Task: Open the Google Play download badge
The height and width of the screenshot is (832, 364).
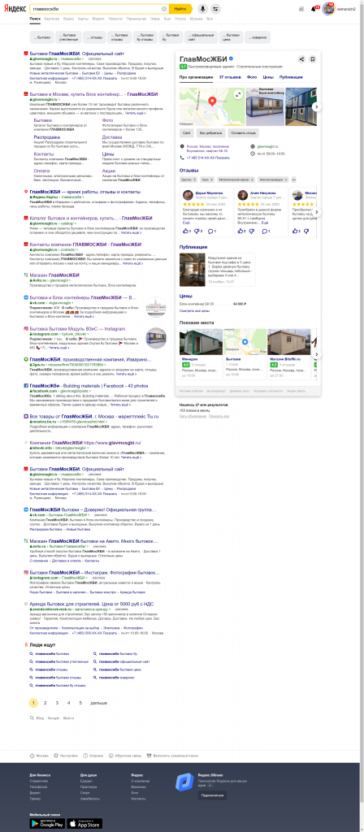Action: 46,824
